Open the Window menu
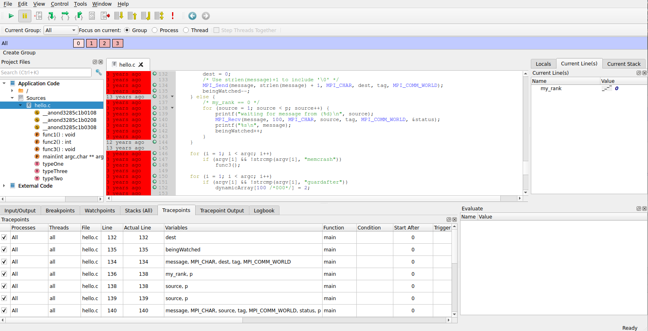 point(102,4)
